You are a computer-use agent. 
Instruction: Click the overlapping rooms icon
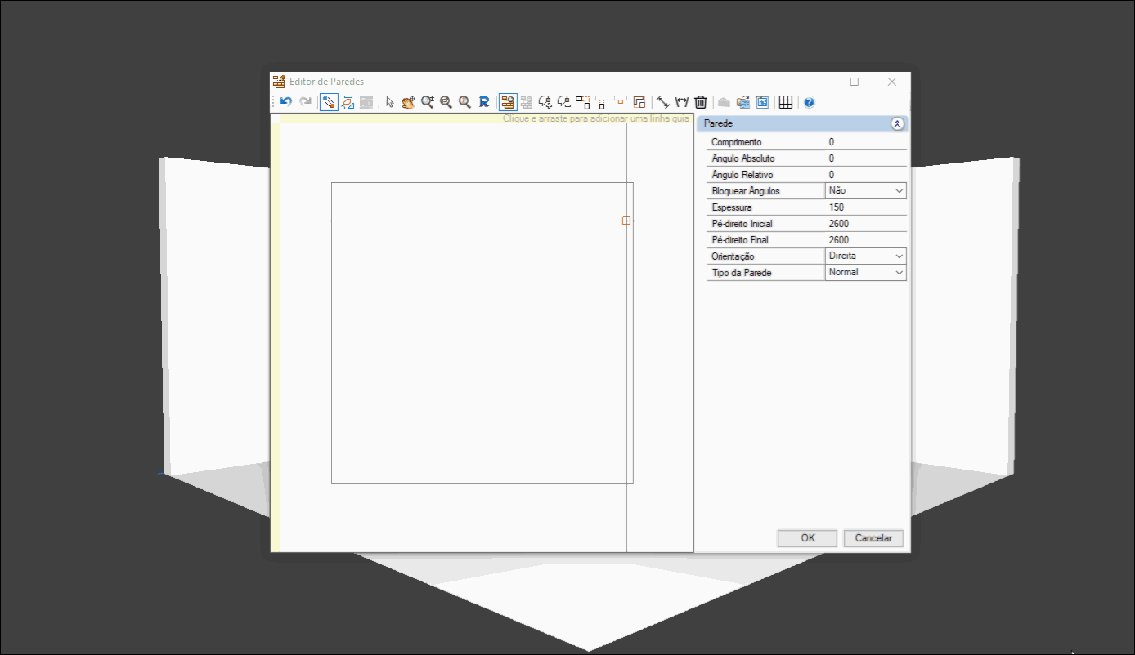point(639,102)
